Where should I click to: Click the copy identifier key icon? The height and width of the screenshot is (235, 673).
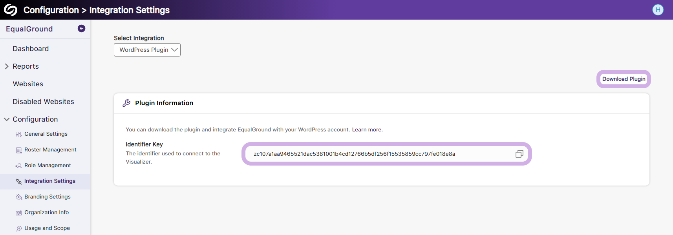[x=519, y=154]
